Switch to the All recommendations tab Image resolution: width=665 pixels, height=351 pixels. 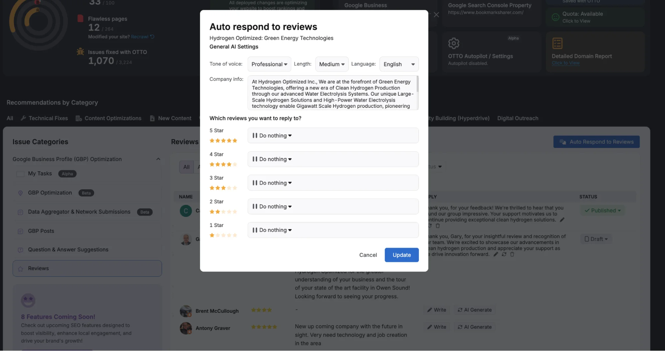click(10, 118)
